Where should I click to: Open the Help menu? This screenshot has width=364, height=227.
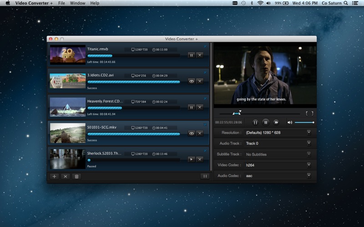[x=95, y=3]
